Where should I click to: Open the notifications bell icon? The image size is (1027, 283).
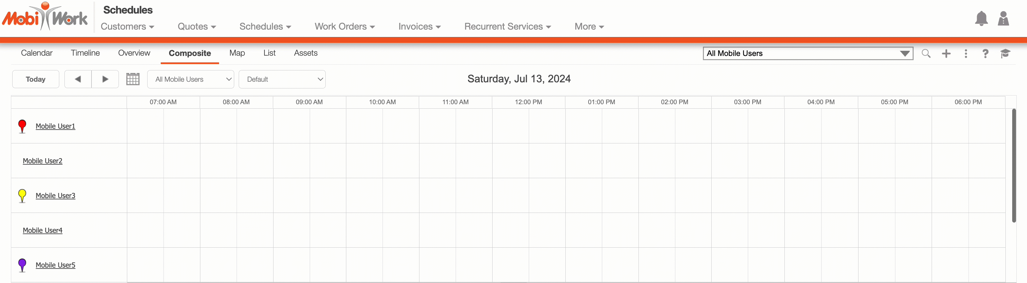[981, 19]
